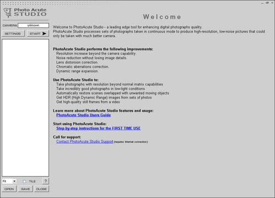
Task: Open Step-by-step instructions for FIRST TIME USE
Action: click(x=98, y=128)
